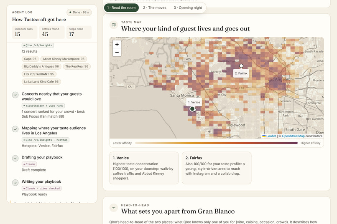
Task: Open the Leaflet attribution link
Action: coord(271,136)
